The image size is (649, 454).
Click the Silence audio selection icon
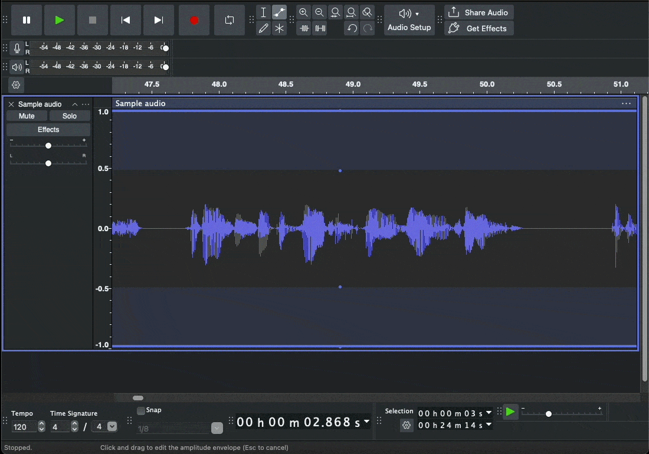click(320, 28)
